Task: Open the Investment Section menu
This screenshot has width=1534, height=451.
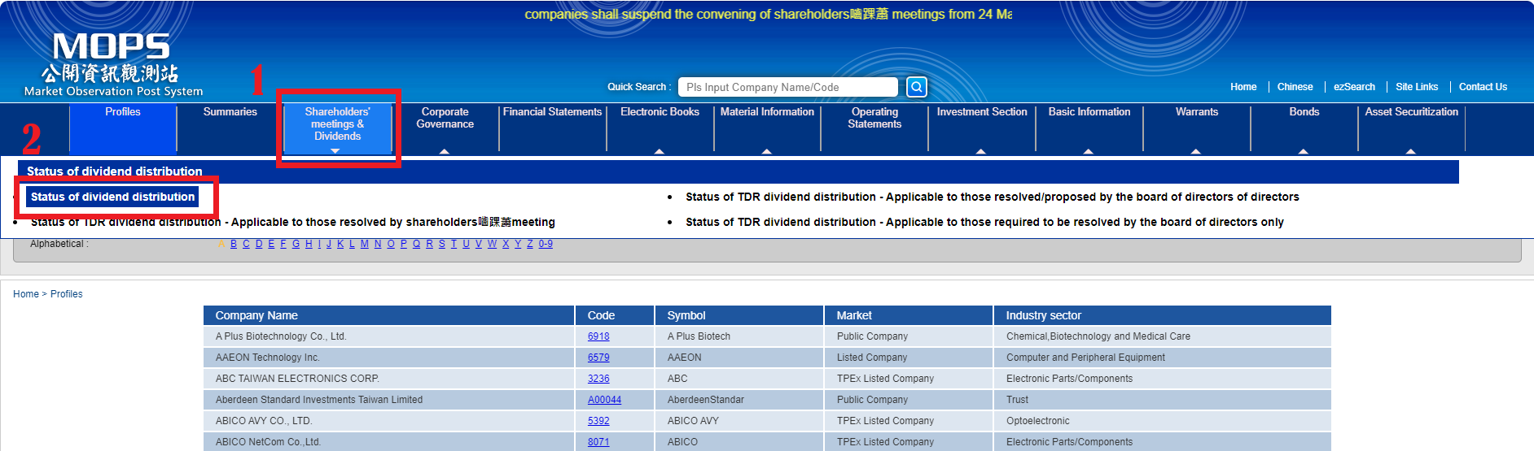Action: tap(982, 112)
